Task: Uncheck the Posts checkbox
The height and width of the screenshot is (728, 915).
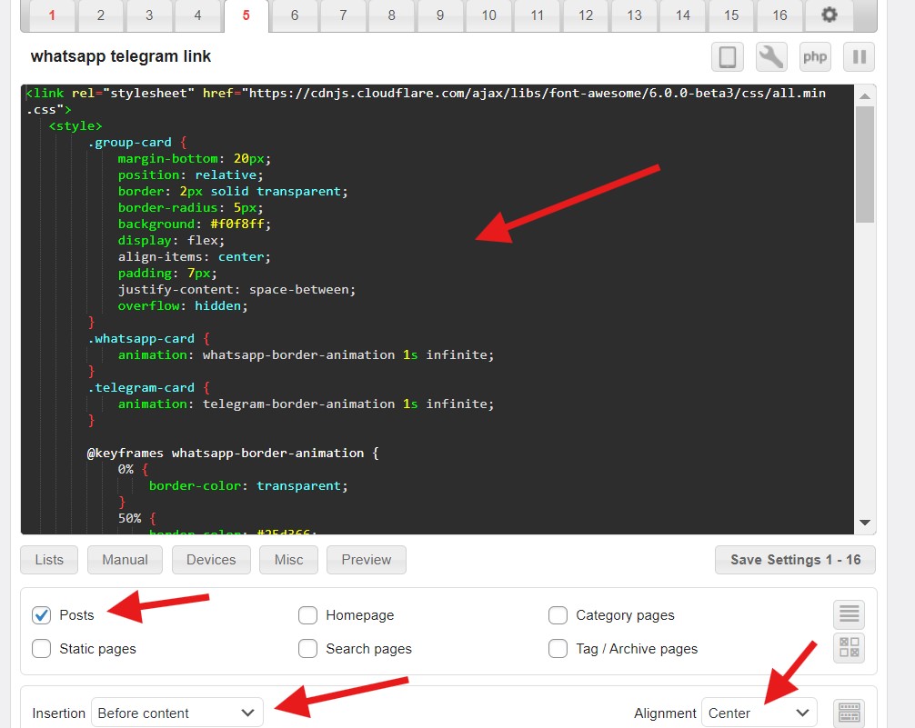Action: (42, 614)
